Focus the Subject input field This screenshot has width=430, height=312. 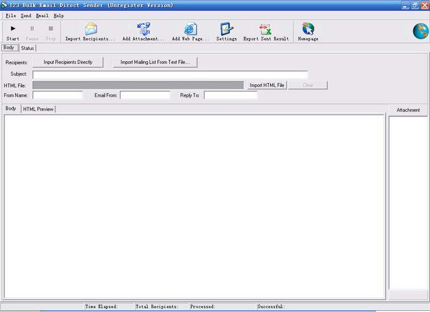click(170, 74)
